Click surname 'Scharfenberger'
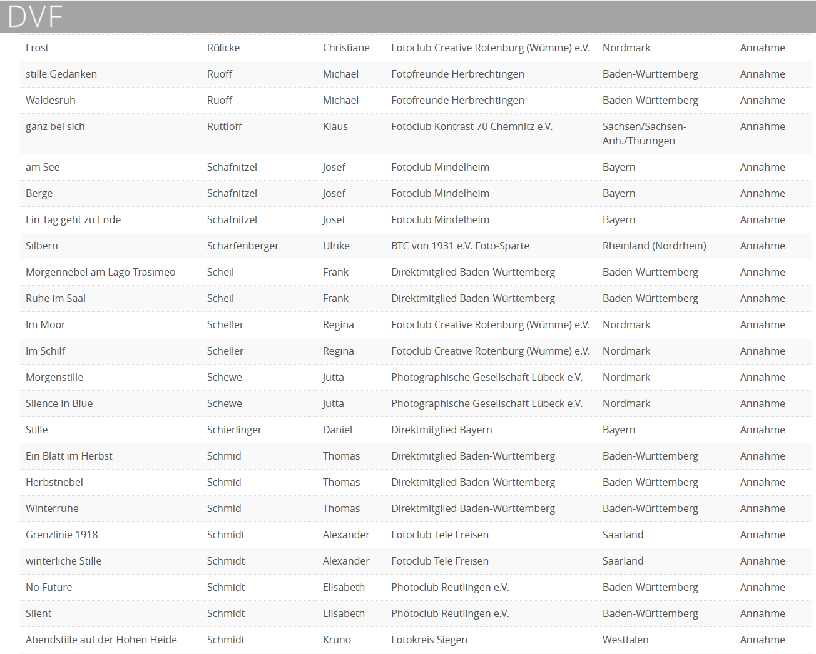This screenshot has height=654, width=816. pos(243,246)
